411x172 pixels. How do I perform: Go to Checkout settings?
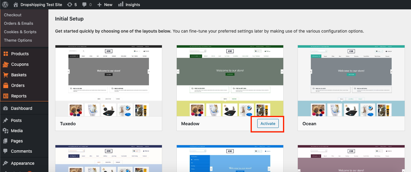13,15
